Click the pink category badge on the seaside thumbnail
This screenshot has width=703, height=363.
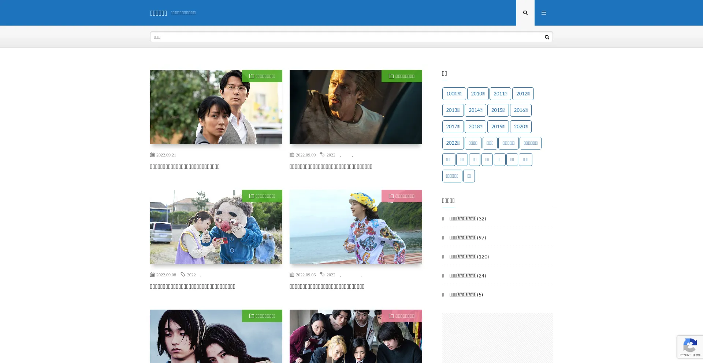402,196
